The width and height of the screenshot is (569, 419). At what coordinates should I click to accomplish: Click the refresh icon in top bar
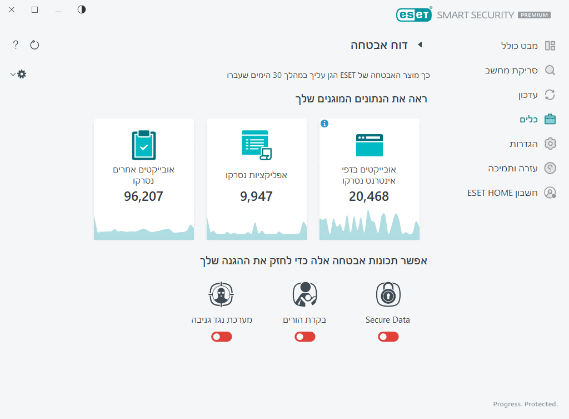[x=34, y=45]
